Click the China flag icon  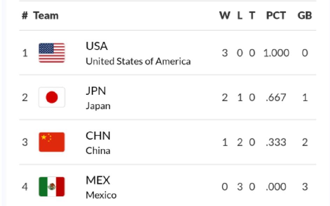[x=52, y=142]
